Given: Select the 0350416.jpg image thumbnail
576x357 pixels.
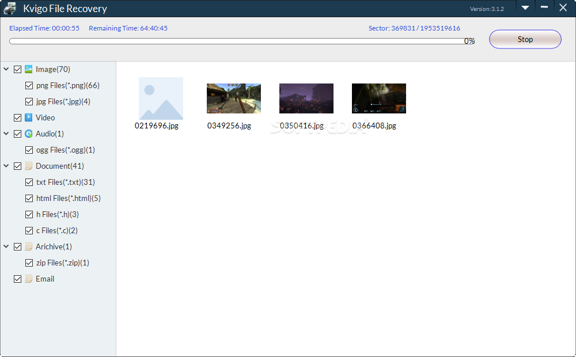Looking at the screenshot, I should [x=306, y=98].
